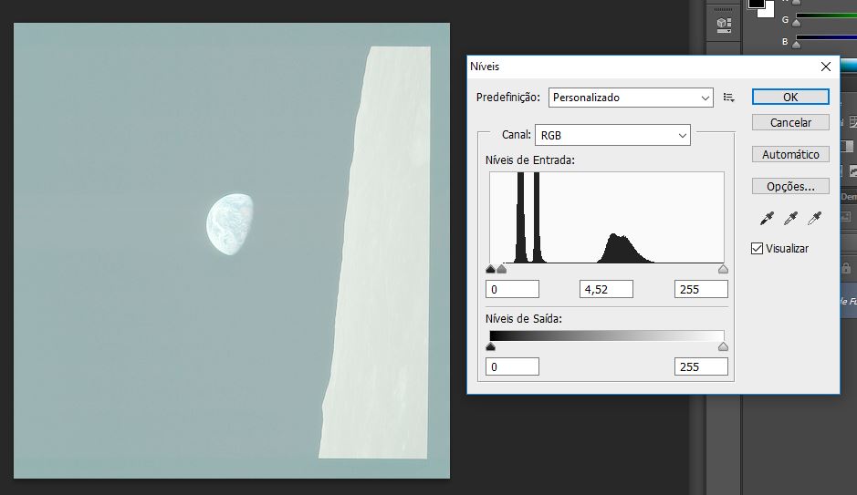Close the Níveis dialog window
857x495 pixels.
826,67
